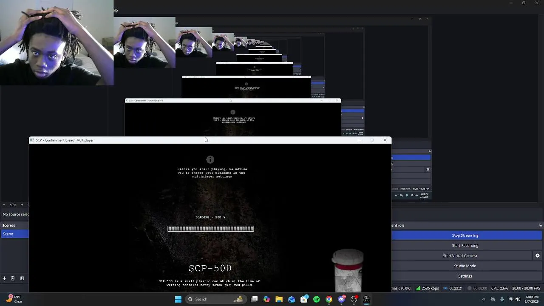
Task: Open the weather widget showing 69°F
Action: click(14, 299)
